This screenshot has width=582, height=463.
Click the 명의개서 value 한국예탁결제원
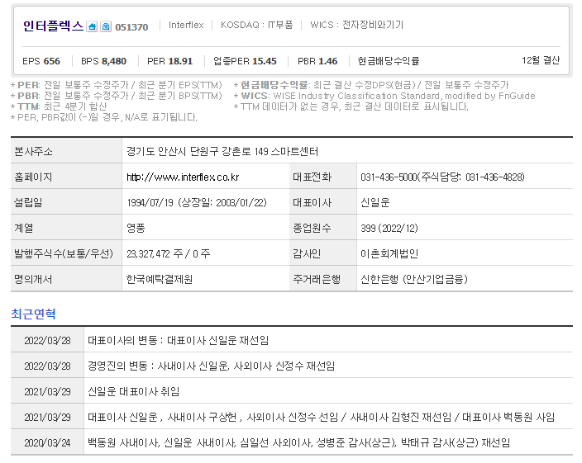(160, 279)
